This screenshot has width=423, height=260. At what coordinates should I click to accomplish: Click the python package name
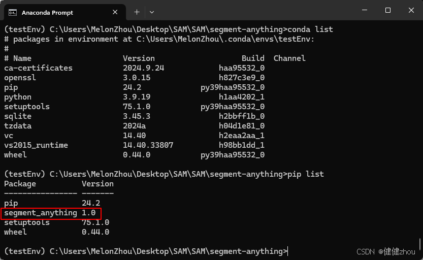(18, 97)
